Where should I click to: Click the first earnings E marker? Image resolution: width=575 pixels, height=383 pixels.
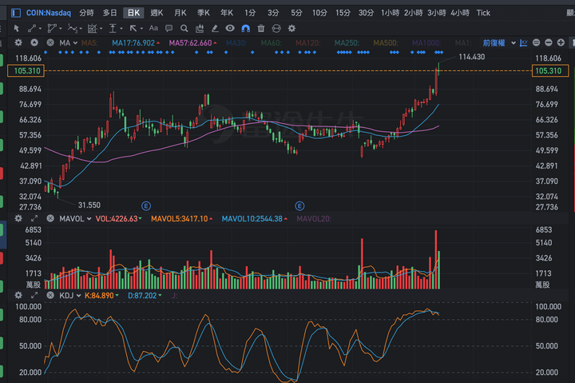pos(145,205)
